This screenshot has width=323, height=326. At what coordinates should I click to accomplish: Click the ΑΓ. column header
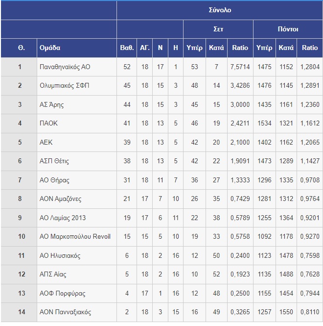point(145,48)
